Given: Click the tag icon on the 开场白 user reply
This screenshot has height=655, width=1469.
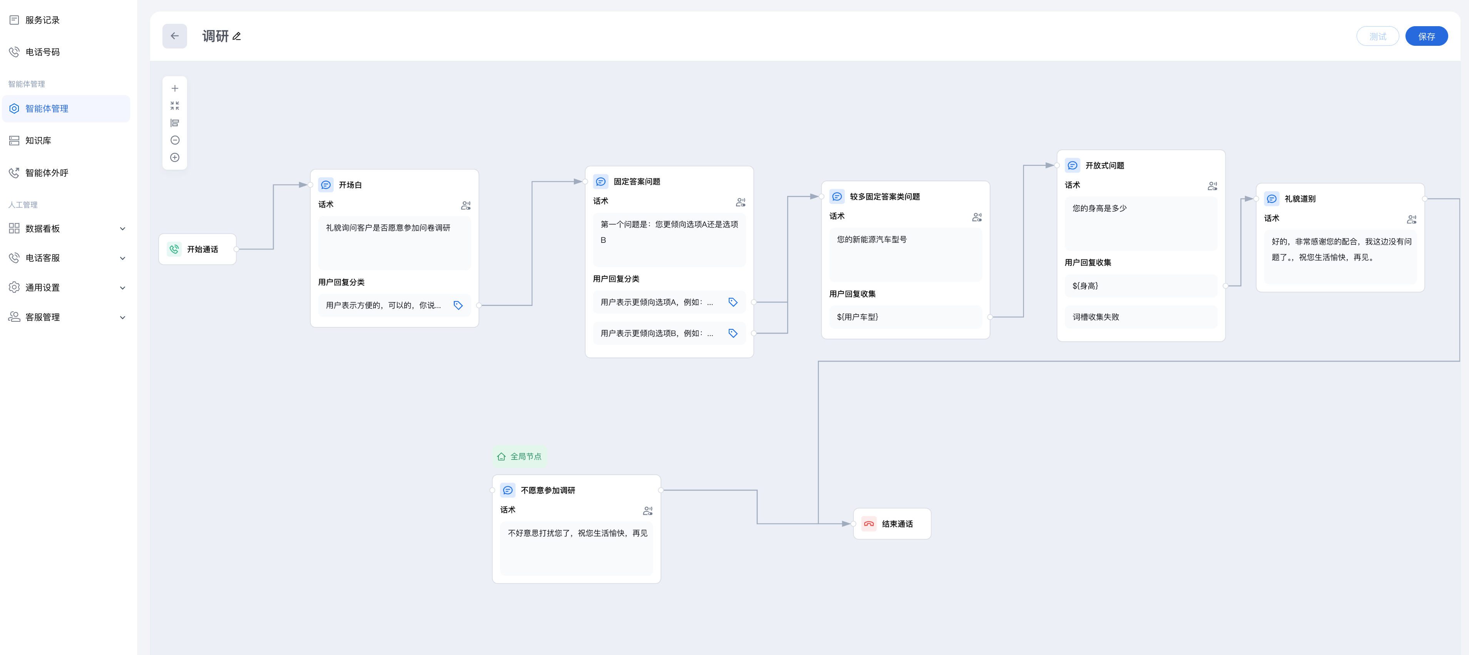Looking at the screenshot, I should pos(458,306).
